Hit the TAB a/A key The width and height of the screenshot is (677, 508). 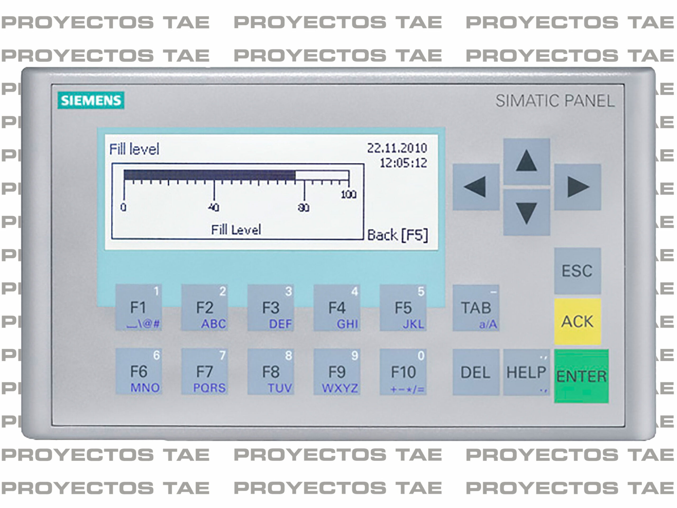click(476, 308)
